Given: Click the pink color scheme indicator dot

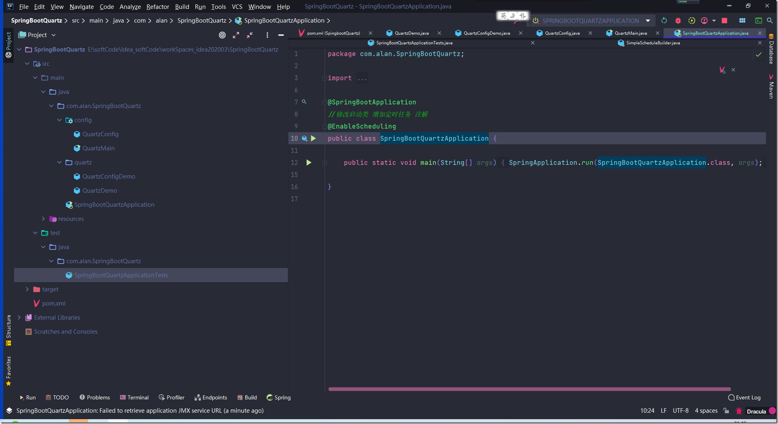Looking at the screenshot, I should tap(772, 411).
